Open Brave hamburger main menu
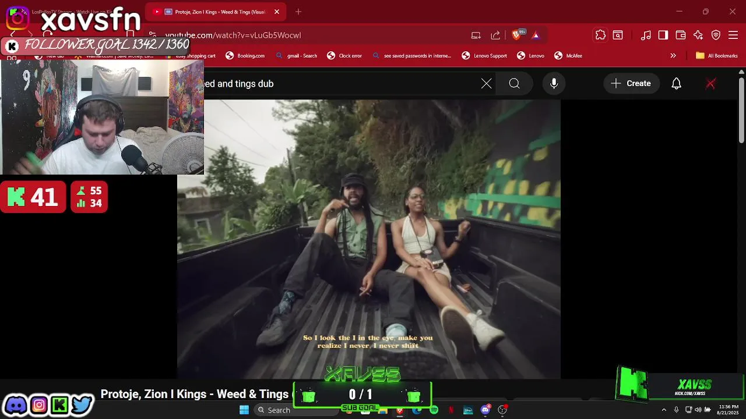 click(x=733, y=35)
